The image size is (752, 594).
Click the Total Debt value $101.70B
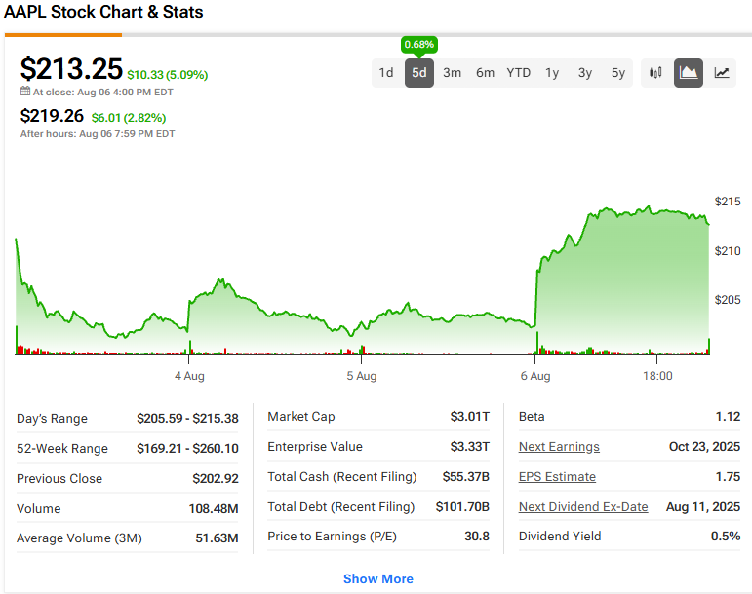[462, 507]
